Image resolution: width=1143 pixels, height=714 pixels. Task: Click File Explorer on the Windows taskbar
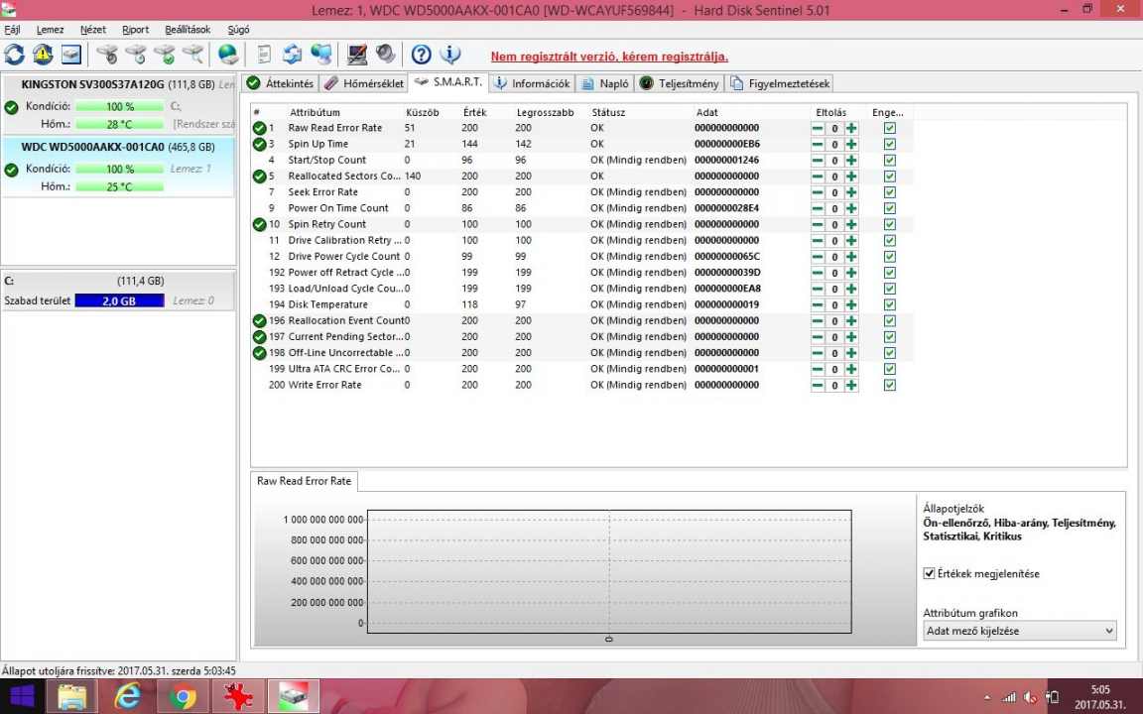coord(72,697)
